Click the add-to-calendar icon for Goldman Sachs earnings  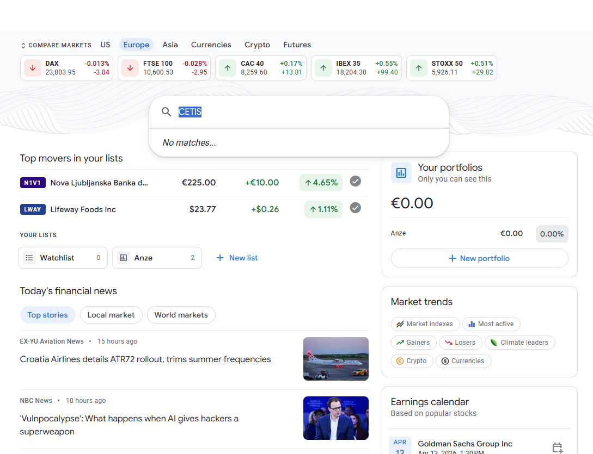pos(557,447)
